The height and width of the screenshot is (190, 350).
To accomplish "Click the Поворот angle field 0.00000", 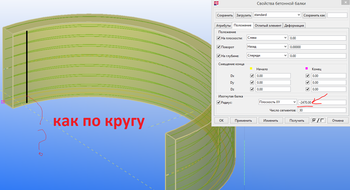I will [317, 47].
